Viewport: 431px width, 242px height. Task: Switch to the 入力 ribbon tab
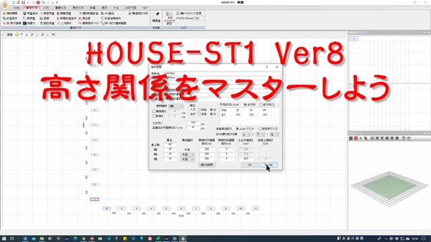point(46,8)
